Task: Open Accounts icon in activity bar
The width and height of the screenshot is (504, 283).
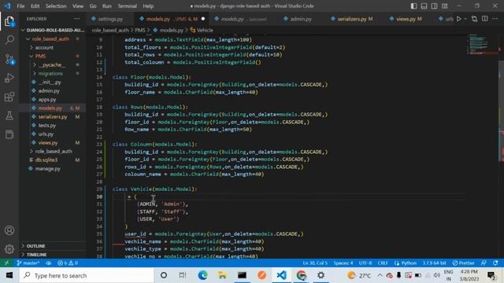Action: click(x=9, y=230)
